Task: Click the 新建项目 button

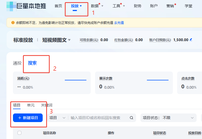Action: 28,118
